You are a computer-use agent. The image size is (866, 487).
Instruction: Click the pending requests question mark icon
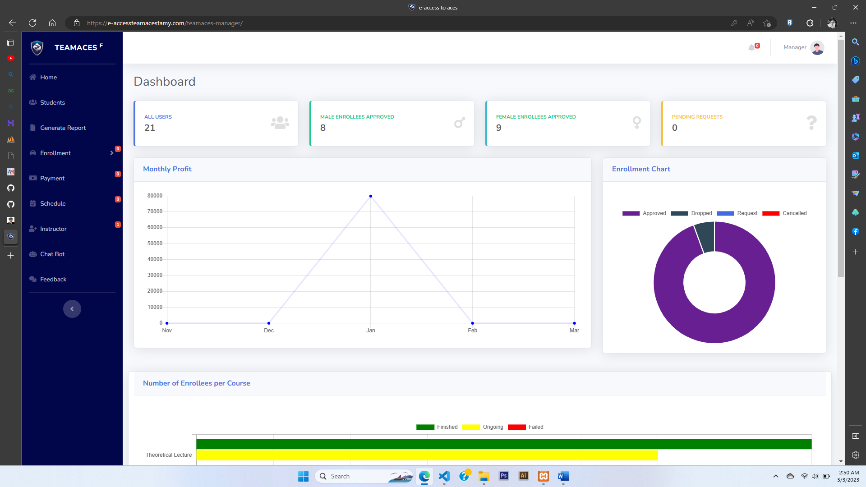811,123
